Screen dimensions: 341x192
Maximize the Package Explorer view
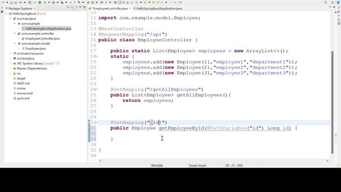pos(84,7)
